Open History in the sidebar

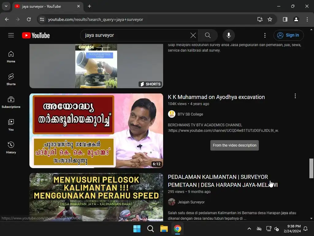[x=11, y=148]
